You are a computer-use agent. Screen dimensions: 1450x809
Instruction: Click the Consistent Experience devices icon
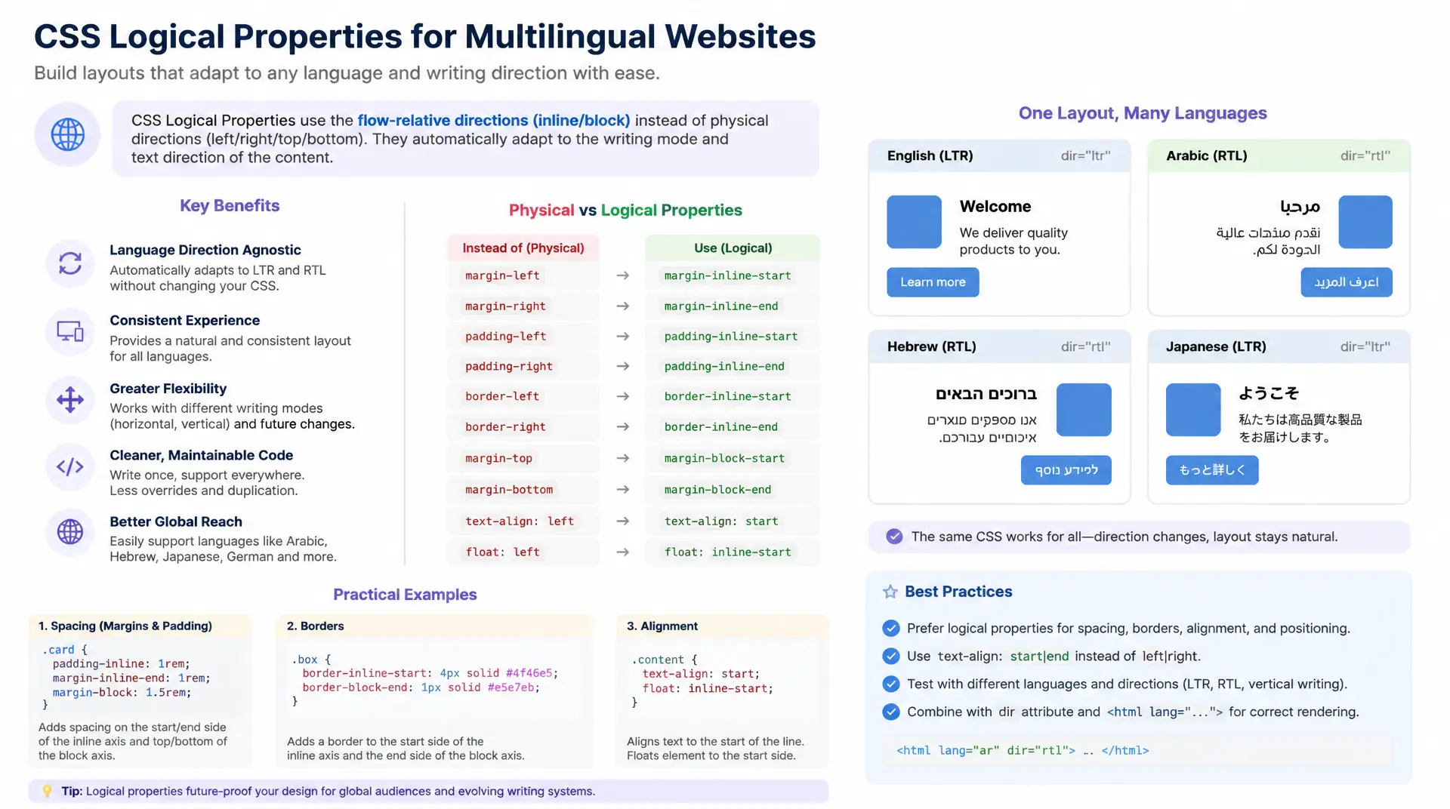[70, 331]
